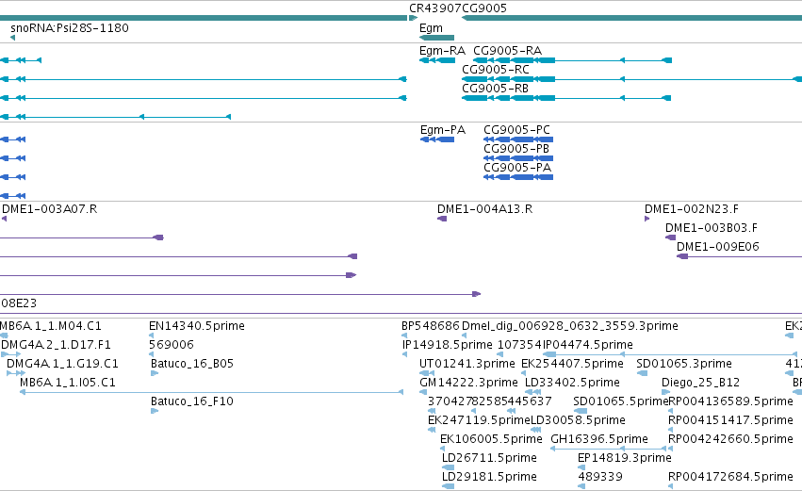The height and width of the screenshot is (491, 802).
Task: Click the BP548686 EST label
Action: click(x=431, y=326)
